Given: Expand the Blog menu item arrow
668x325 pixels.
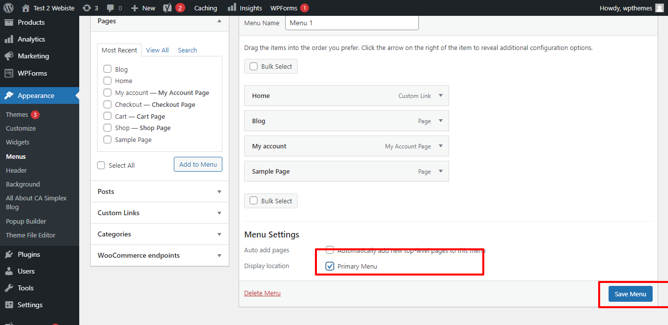Looking at the screenshot, I should click(x=441, y=121).
